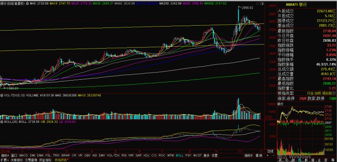Click the 日线 period label
Viewport: 337px width, 162px height.
coord(270,152)
